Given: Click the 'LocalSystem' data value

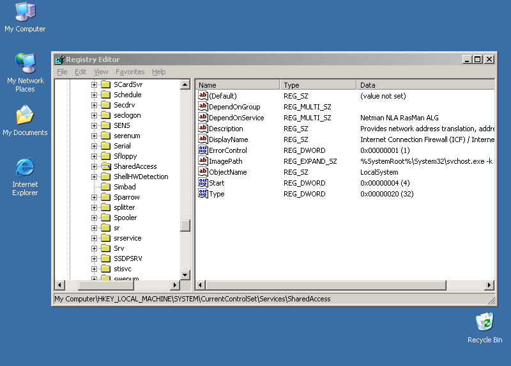Looking at the screenshot, I should pos(379,172).
